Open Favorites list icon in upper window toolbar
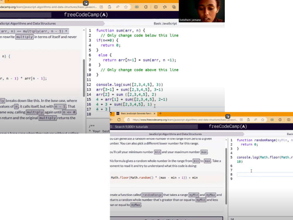 click(x=165, y=7)
